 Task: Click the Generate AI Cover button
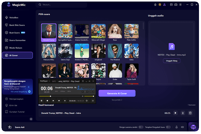click(117, 93)
